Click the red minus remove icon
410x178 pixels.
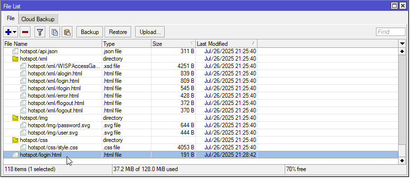(25, 32)
